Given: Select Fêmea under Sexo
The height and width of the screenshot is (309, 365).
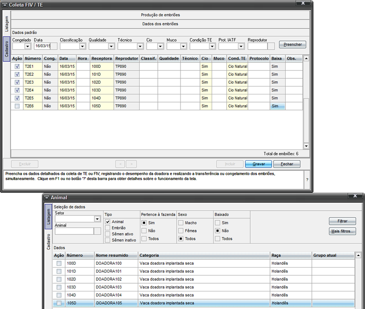Looking at the screenshot, I should point(181,231).
